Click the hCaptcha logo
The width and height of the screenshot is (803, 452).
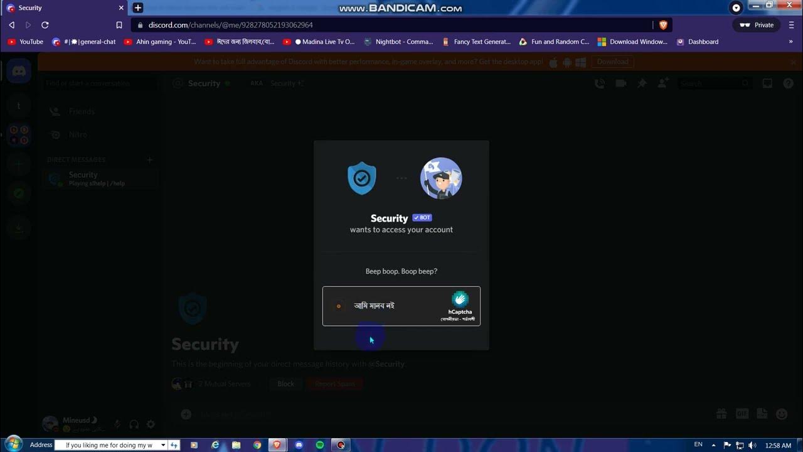pyautogui.click(x=460, y=299)
